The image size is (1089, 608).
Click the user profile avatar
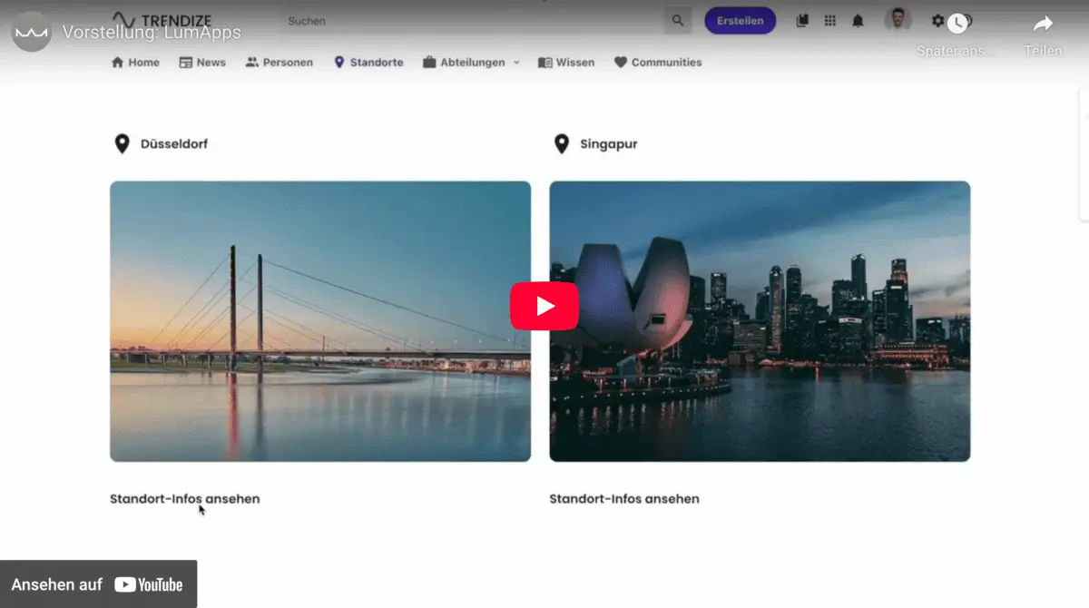coord(898,20)
